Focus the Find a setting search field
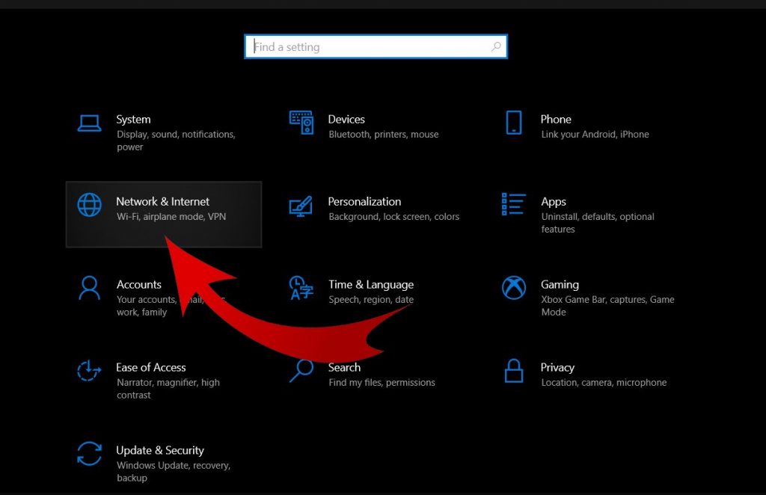766x495 pixels. coord(376,46)
